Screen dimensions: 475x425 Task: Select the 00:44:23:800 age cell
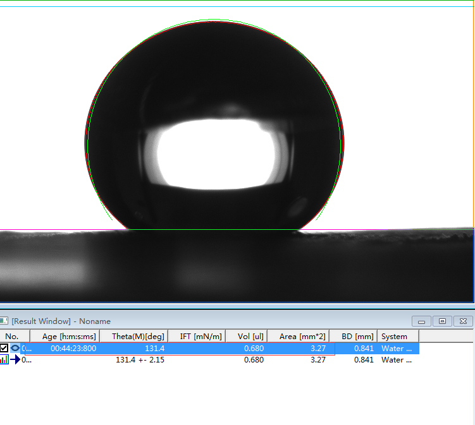coord(73,348)
